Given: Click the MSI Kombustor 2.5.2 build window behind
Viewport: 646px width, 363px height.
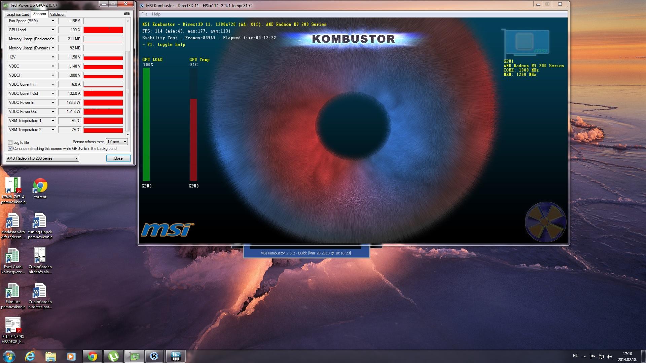Looking at the screenshot, I should 306,253.
